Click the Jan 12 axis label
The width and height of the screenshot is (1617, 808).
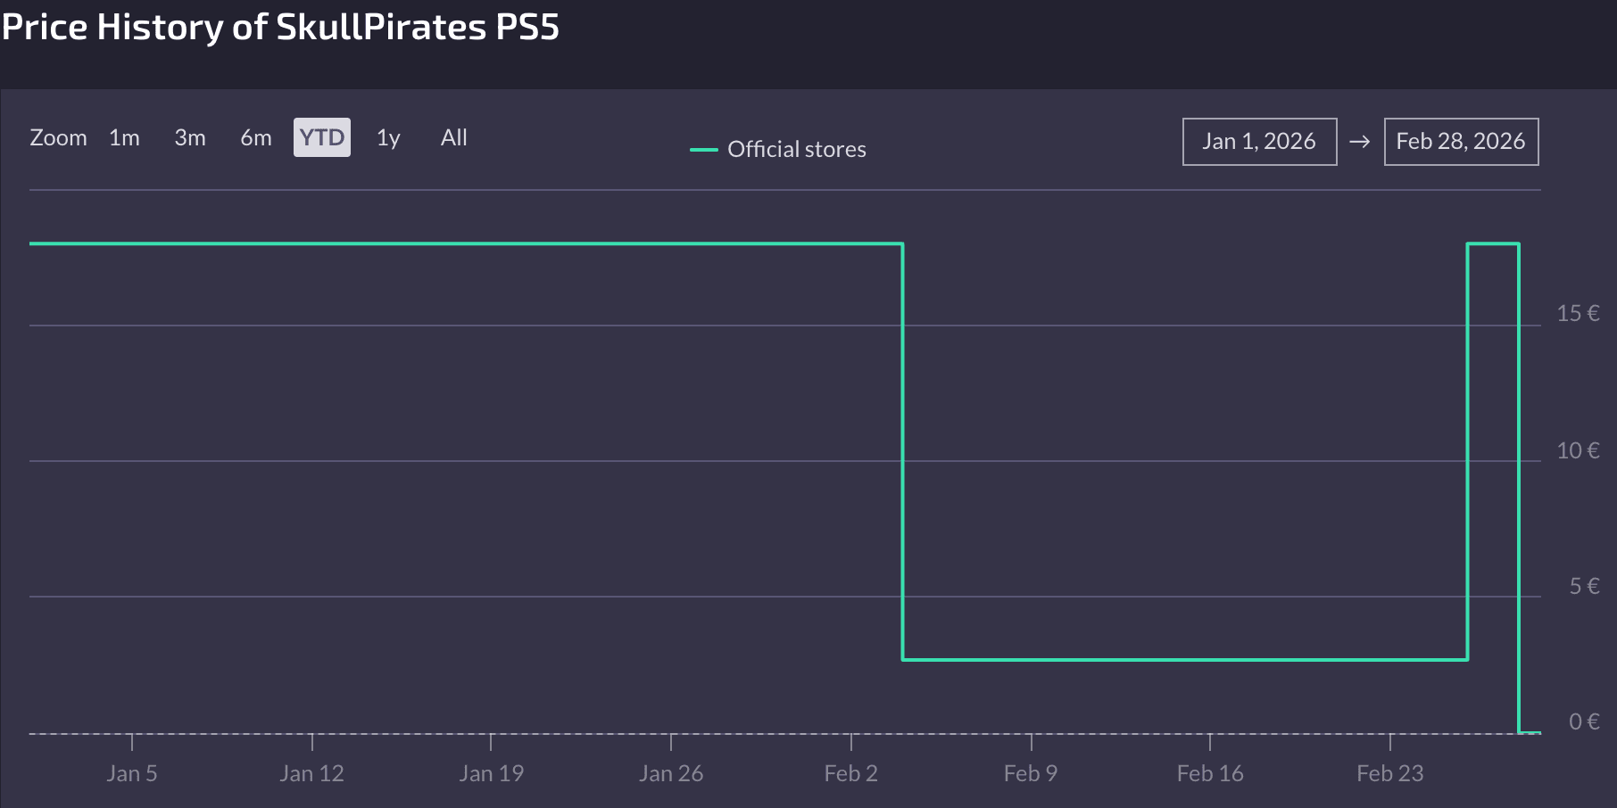point(311,773)
